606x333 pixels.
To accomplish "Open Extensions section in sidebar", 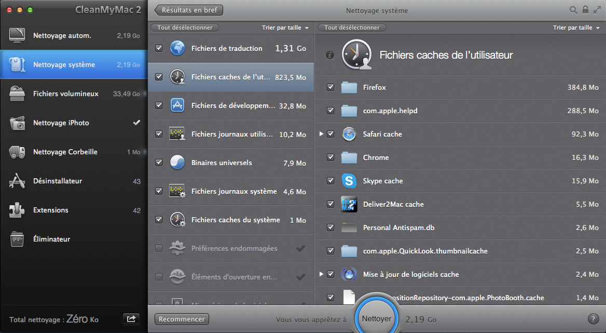I will [74, 210].
